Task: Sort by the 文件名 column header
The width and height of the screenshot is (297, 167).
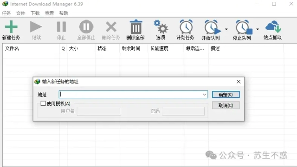Action: pyautogui.click(x=31, y=48)
